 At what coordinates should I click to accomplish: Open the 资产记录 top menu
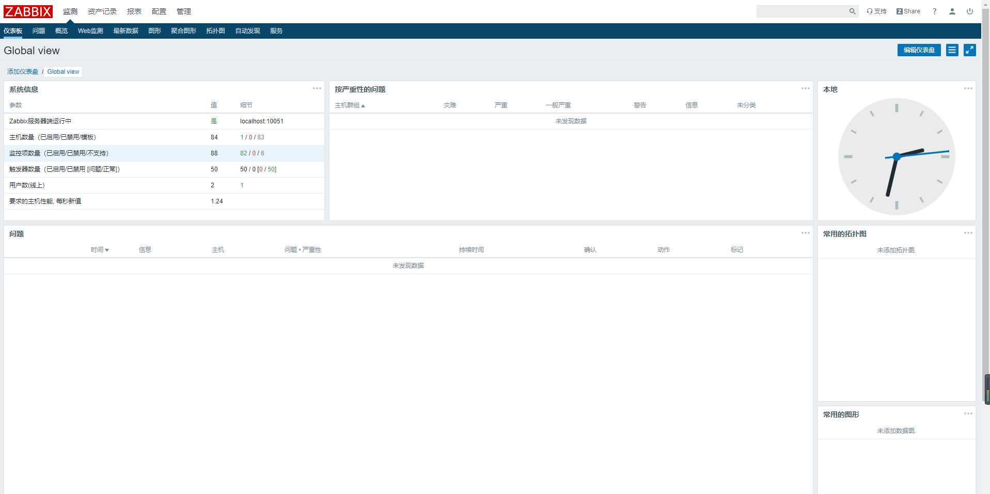(x=102, y=11)
